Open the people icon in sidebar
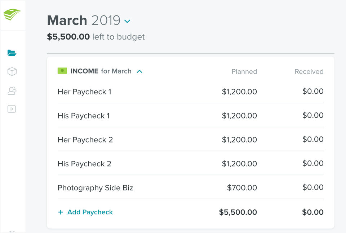The image size is (346, 233). point(12,90)
